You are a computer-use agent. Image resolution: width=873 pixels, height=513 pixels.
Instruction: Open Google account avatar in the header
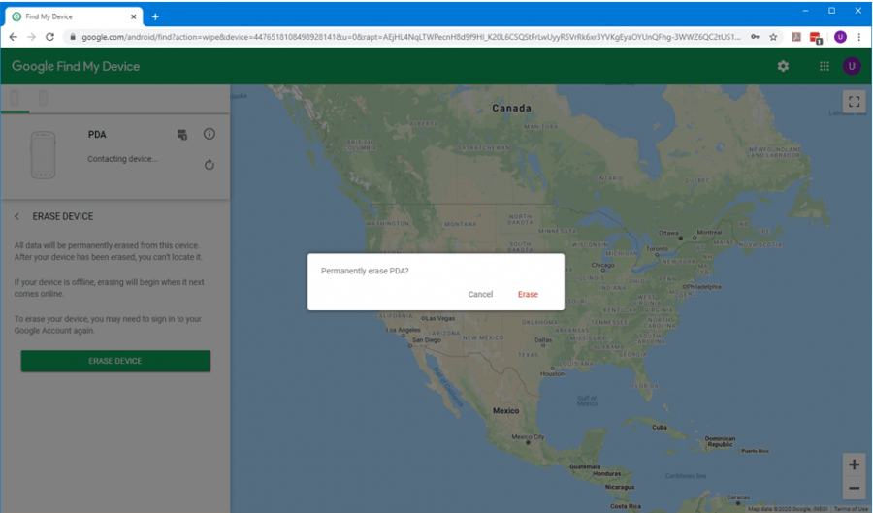[852, 66]
